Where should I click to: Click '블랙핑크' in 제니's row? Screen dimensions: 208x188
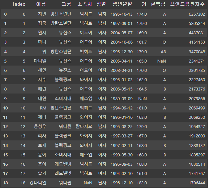pos(63,117)
